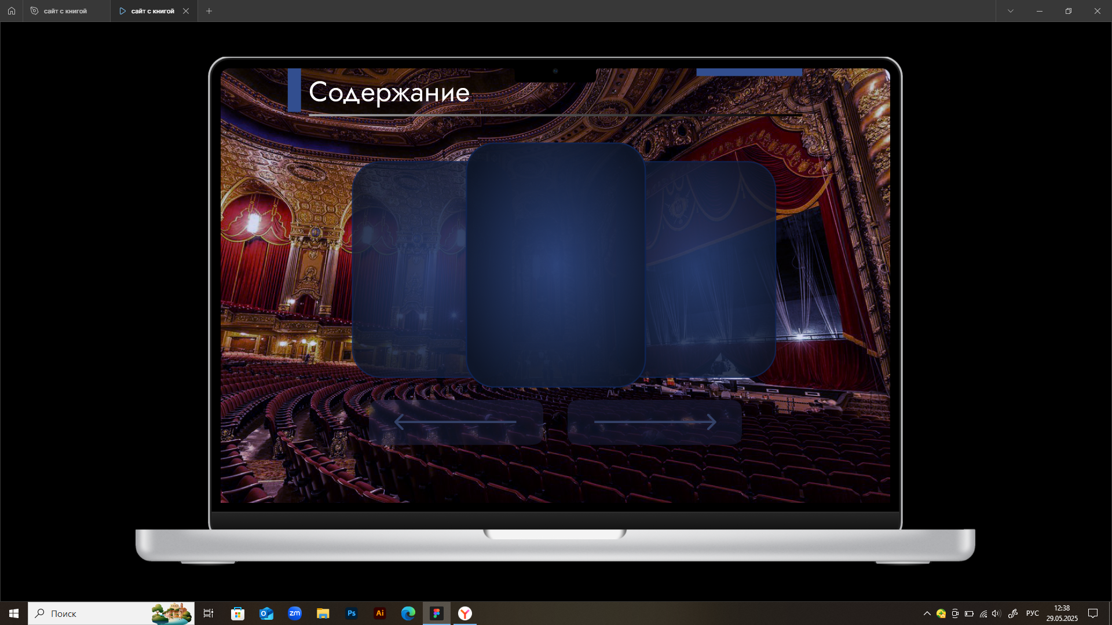The height and width of the screenshot is (625, 1112).
Task: Open Adobe Illustrator from the taskbar
Action: click(380, 613)
